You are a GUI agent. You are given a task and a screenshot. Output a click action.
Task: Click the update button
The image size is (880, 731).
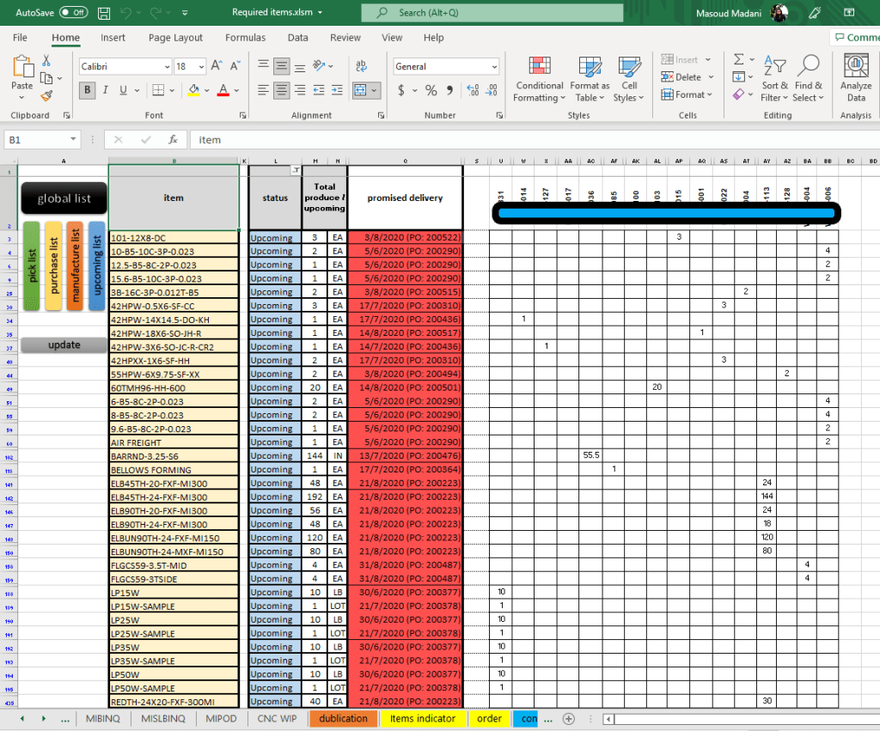coord(64,345)
